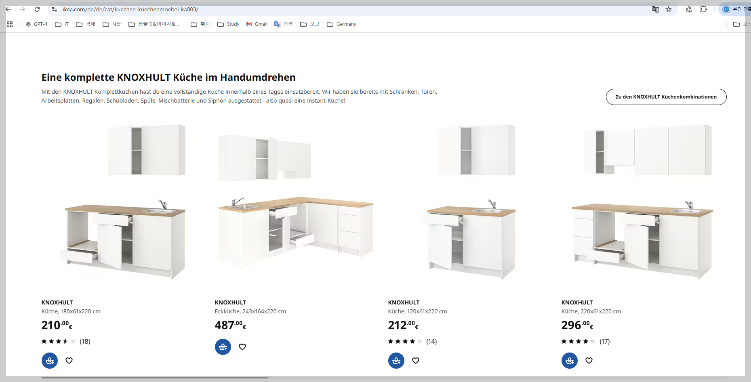Reload the IKEA page
This screenshot has width=751, height=382.
(37, 9)
